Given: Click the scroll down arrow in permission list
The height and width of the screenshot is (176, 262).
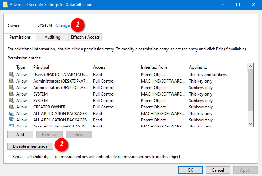Looking at the screenshot, I should click(250, 123).
